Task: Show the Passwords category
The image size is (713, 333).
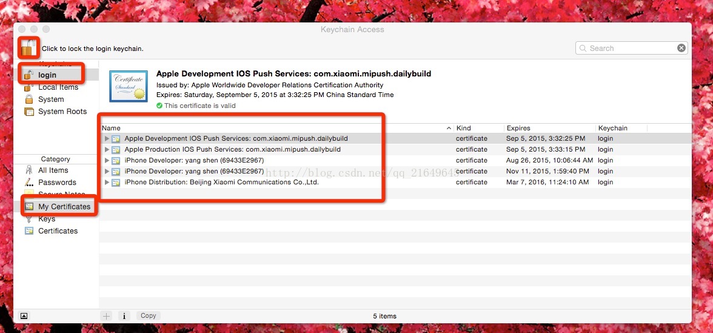Action: tap(56, 183)
